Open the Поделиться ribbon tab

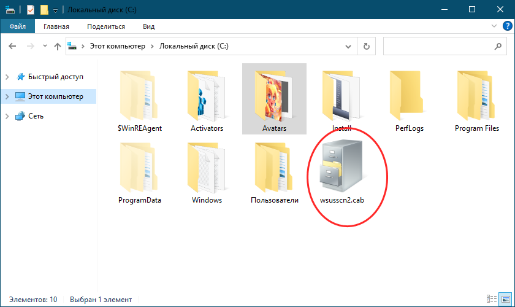[x=105, y=26]
